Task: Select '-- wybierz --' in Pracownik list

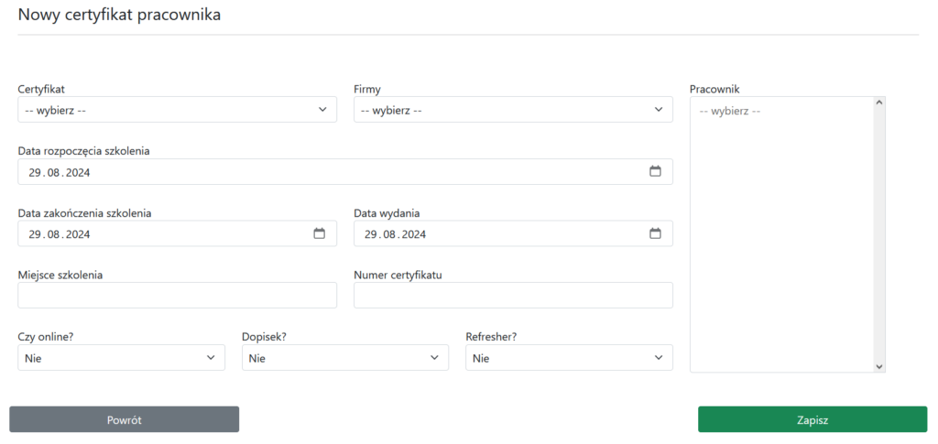Action: [729, 111]
